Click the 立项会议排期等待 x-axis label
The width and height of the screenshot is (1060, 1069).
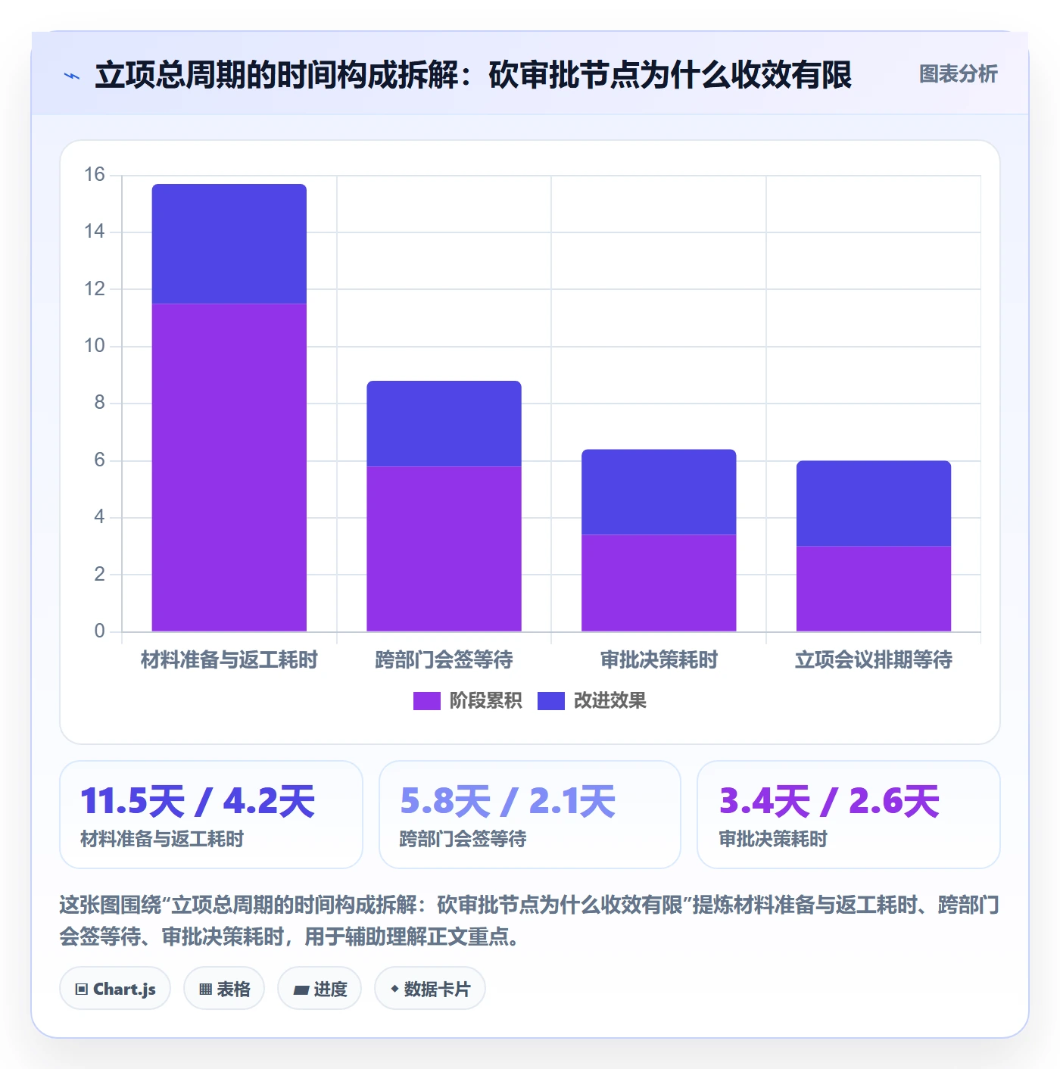click(x=874, y=660)
